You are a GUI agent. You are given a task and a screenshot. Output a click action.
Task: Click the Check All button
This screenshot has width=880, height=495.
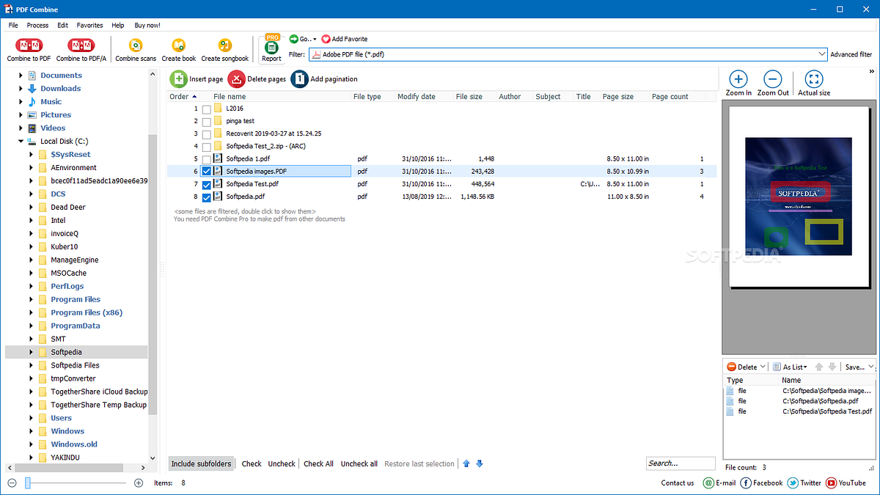pyautogui.click(x=318, y=463)
